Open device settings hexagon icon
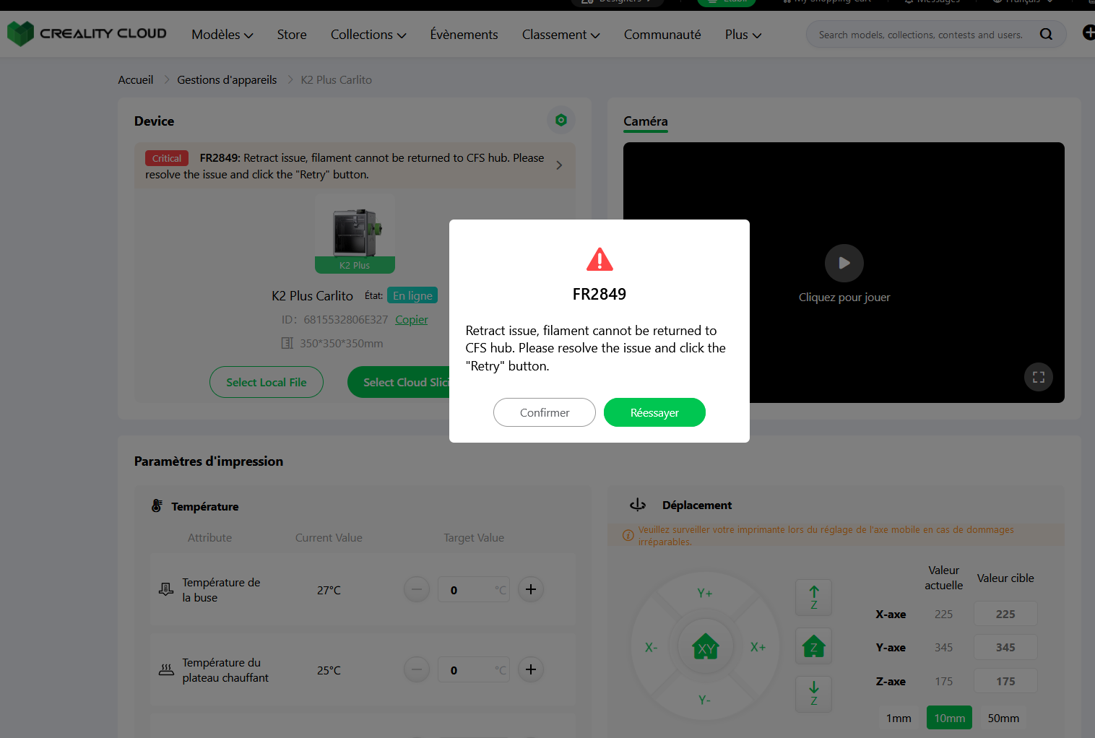Image resolution: width=1095 pixels, height=738 pixels. click(x=561, y=120)
